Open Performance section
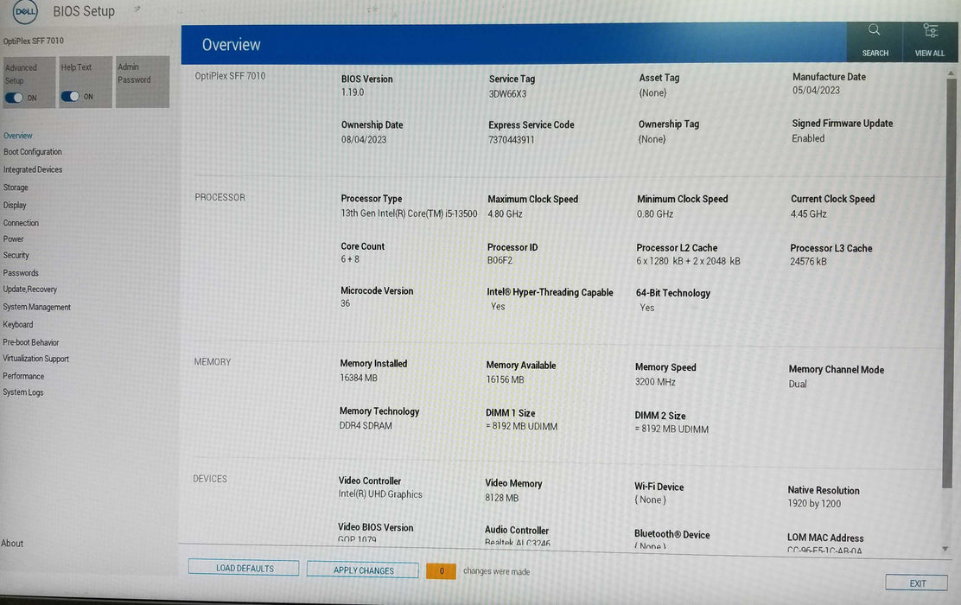This screenshot has width=961, height=605. (23, 376)
